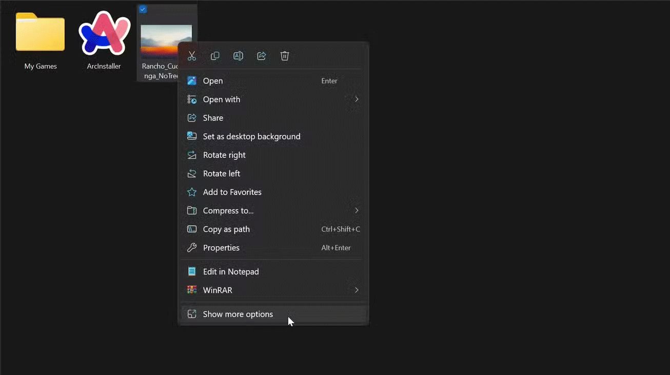Viewport: 670px width, 375px height.
Task: Expand the Open with submenu arrow
Action: [357, 99]
